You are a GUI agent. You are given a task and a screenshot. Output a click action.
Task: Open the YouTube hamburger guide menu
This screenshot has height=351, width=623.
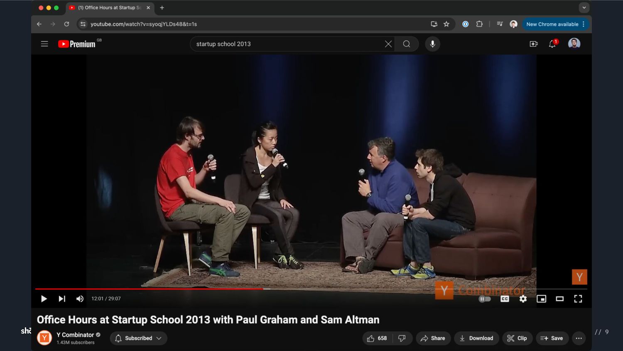pos(44,44)
